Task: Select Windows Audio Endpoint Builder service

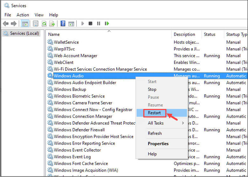Action: (85, 82)
